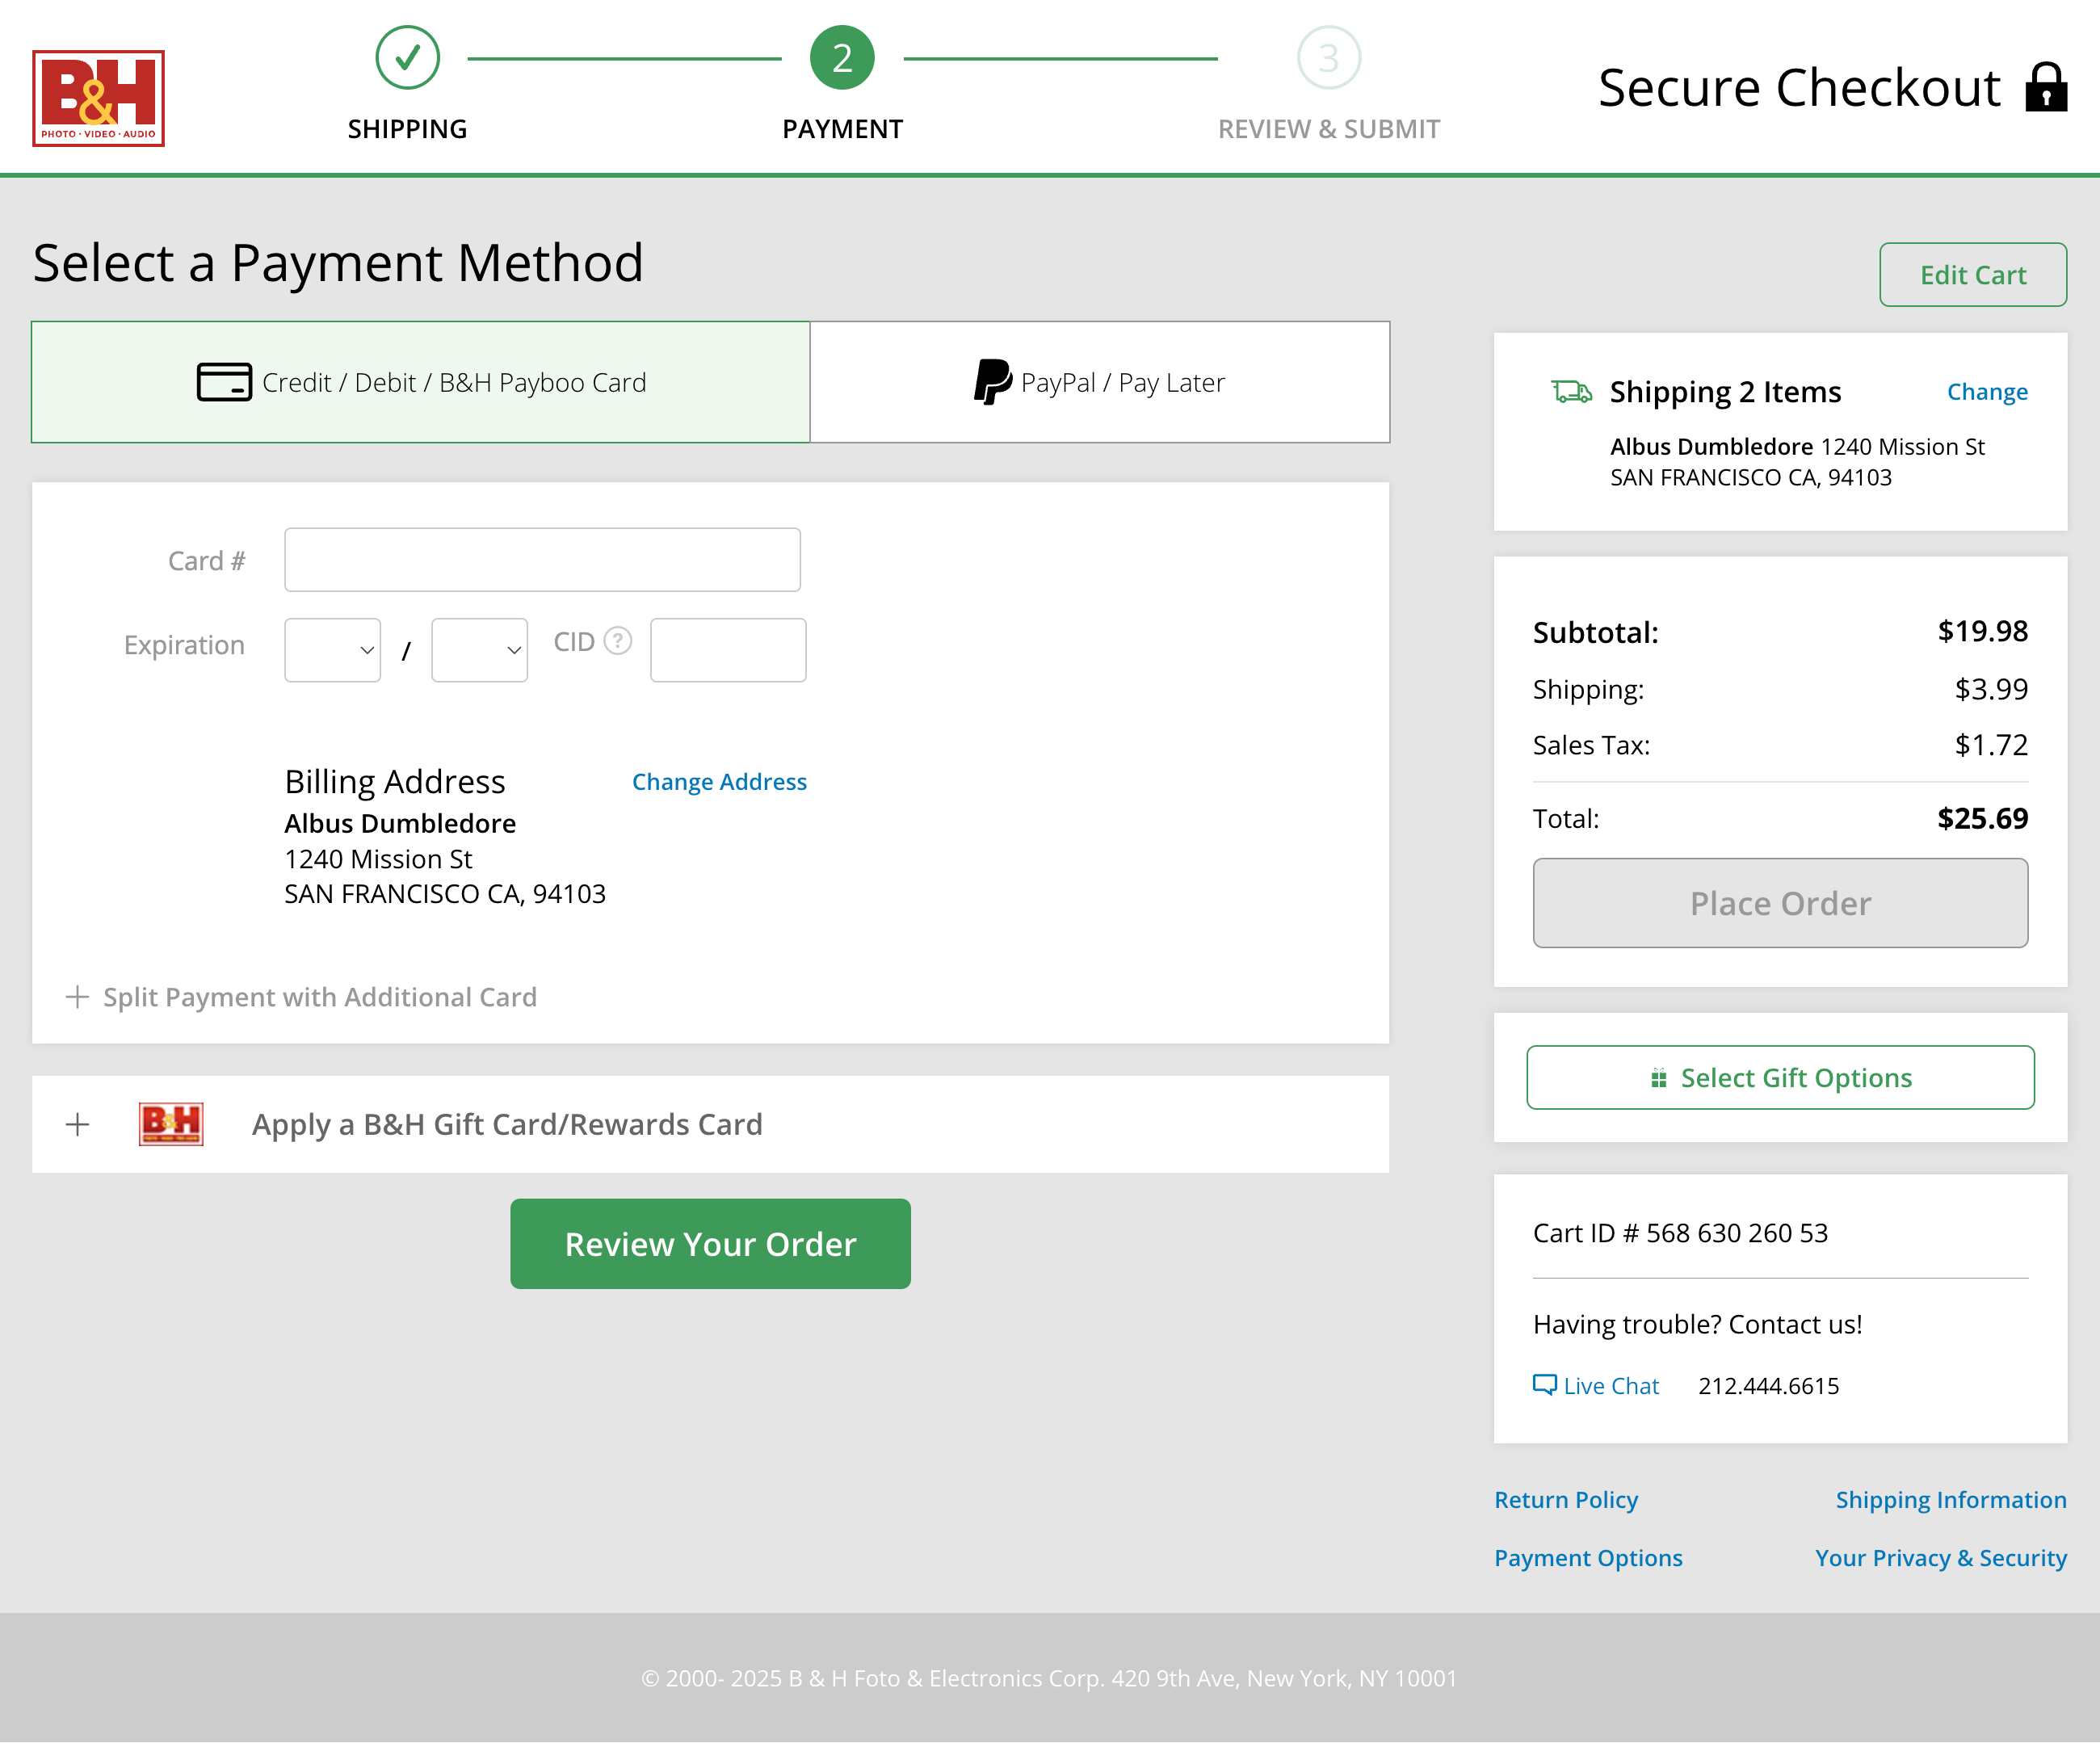The height and width of the screenshot is (1743, 2100).
Task: Switch to PayPal / Pay Later tab
Action: [1099, 382]
